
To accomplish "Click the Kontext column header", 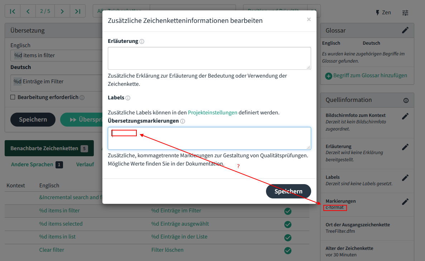I will pos(15,186).
